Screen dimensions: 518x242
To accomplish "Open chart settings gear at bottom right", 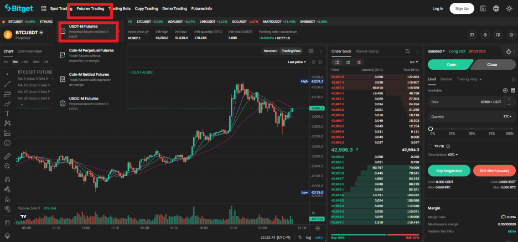I will click(x=318, y=228).
